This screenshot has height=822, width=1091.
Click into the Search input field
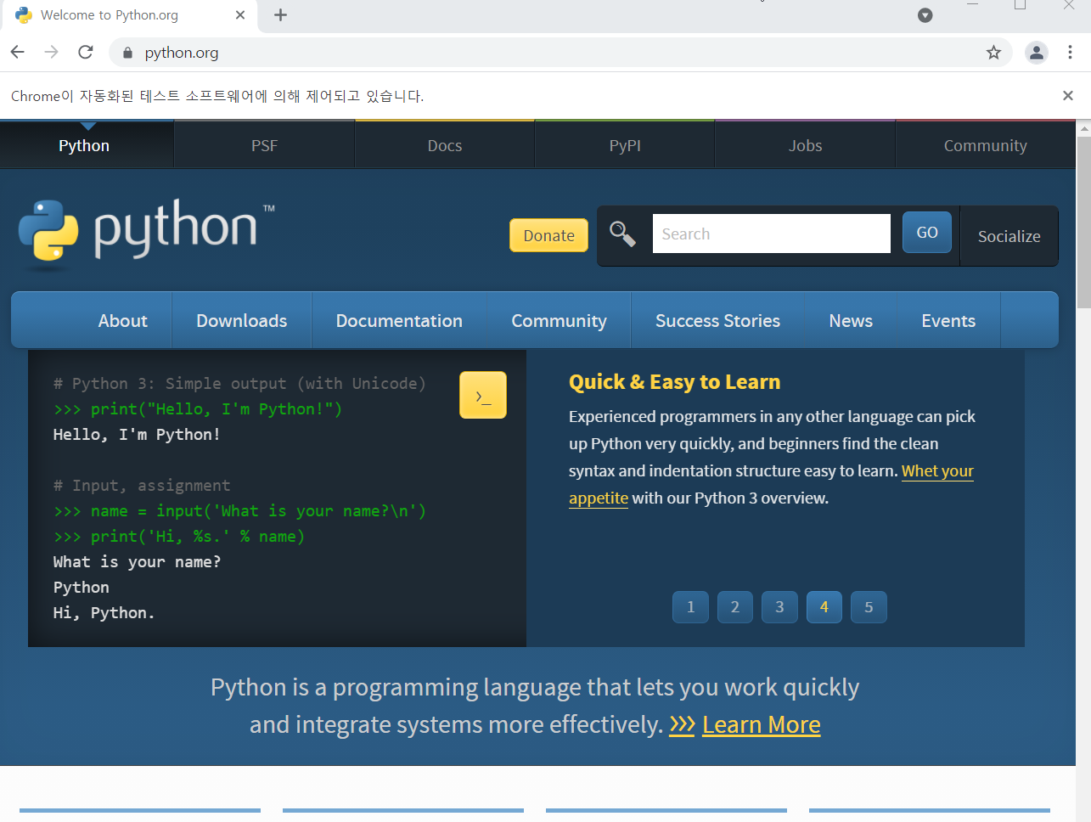pos(771,234)
